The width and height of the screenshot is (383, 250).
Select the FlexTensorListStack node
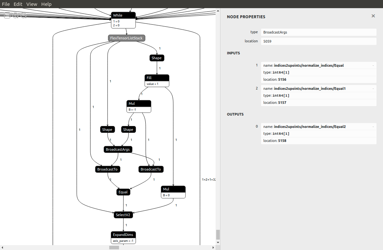pyautogui.click(x=126, y=38)
